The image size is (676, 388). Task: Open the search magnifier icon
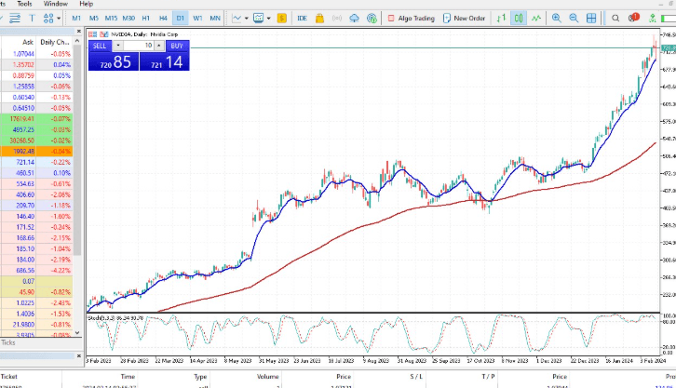point(615,18)
